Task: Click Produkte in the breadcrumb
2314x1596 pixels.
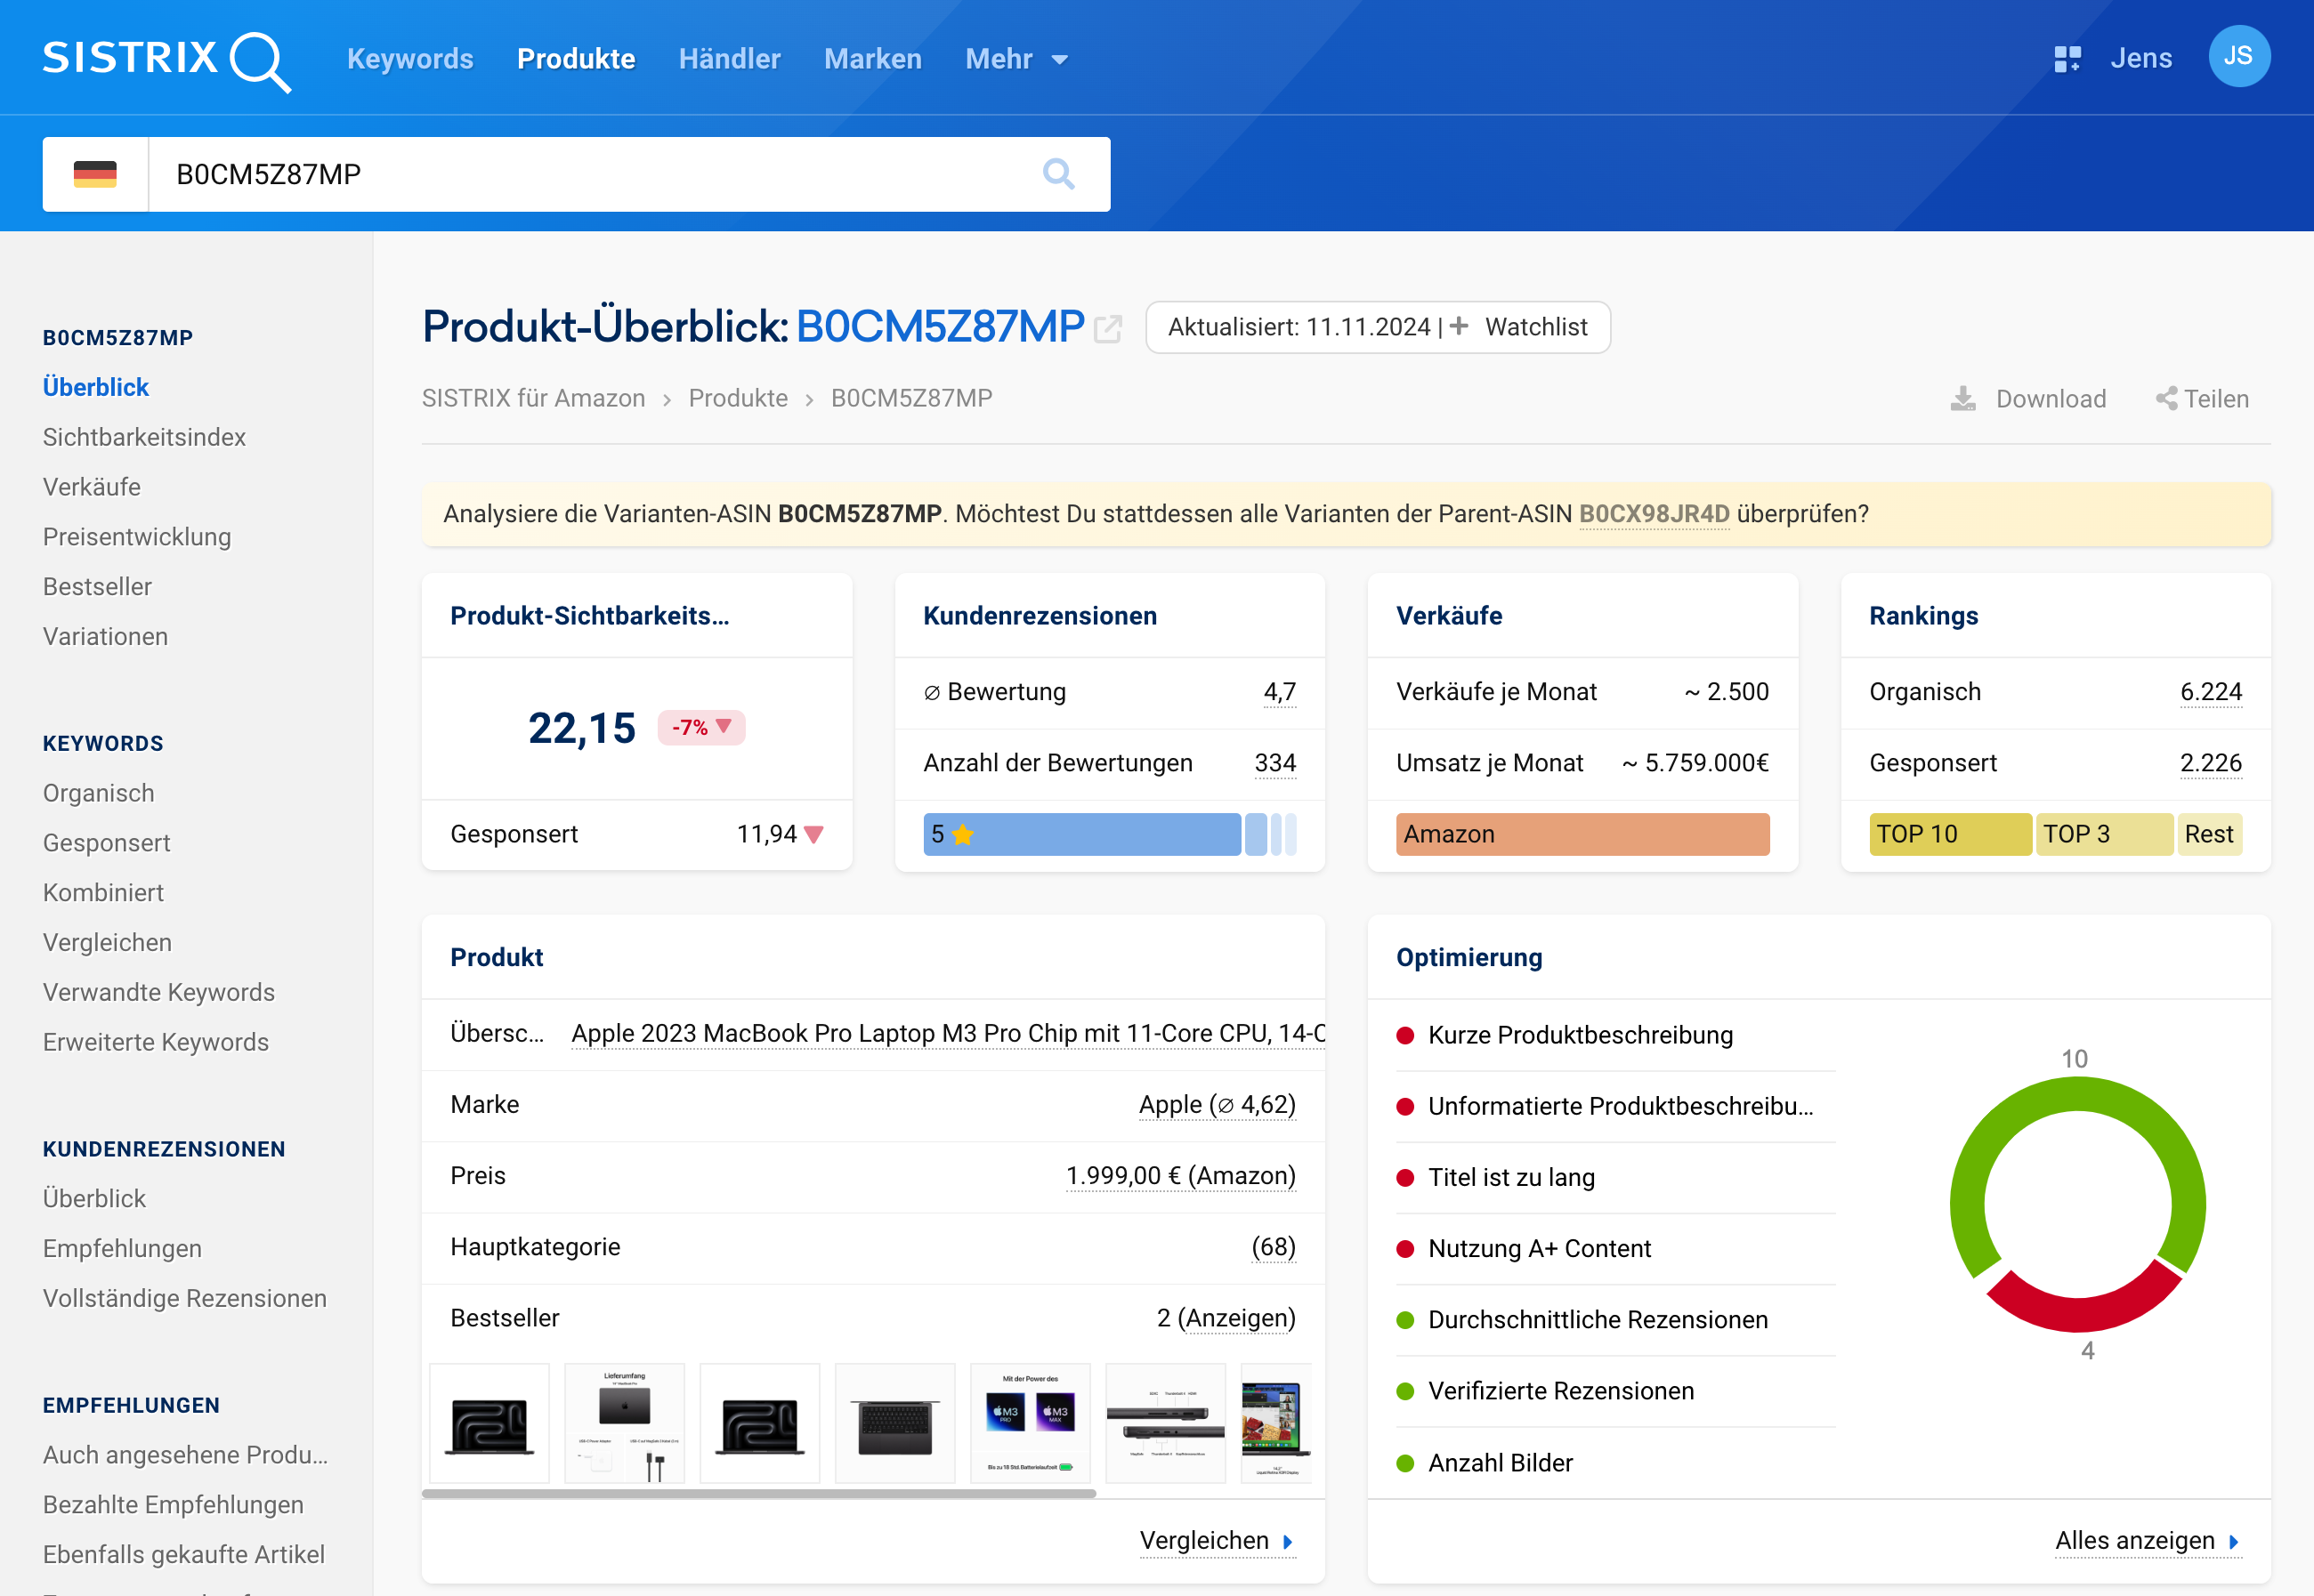Action: 739,398
